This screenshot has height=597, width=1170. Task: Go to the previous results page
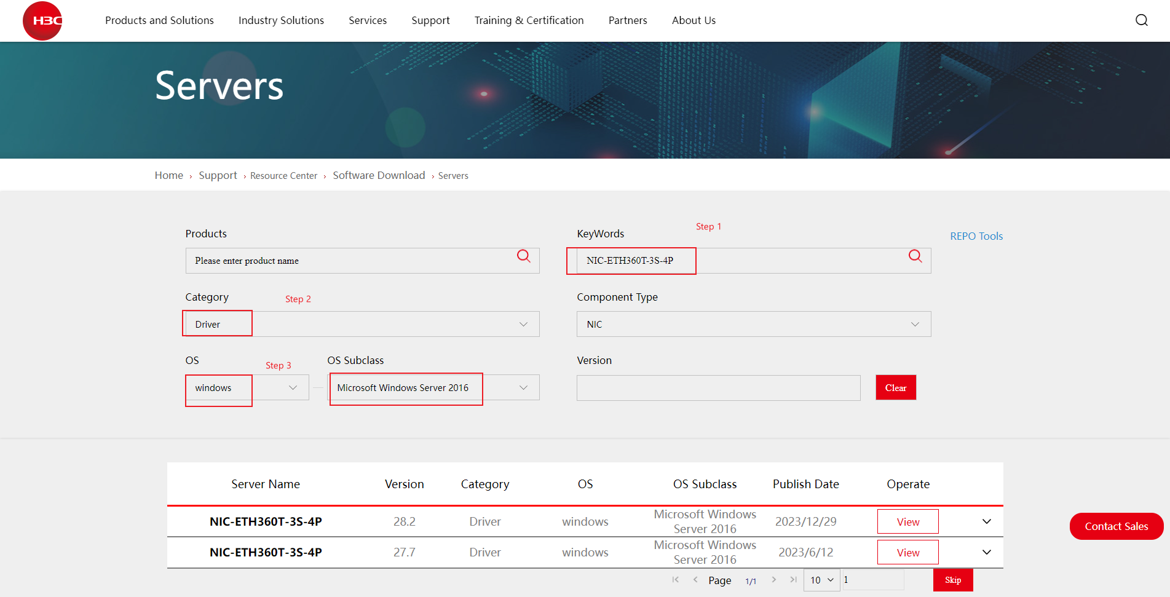point(695,580)
